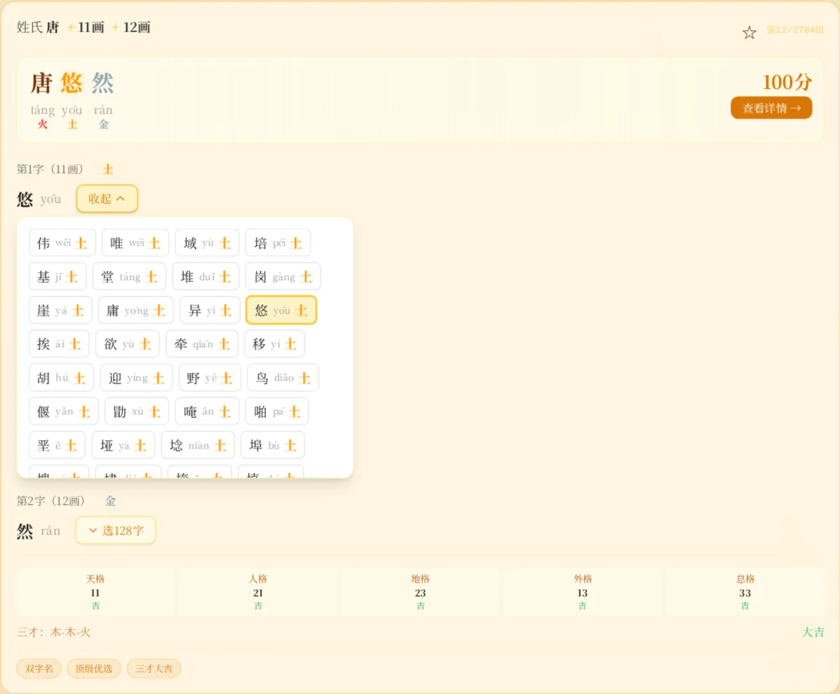
Task: Click the highlighted 悠 yōu chip
Action: [281, 310]
